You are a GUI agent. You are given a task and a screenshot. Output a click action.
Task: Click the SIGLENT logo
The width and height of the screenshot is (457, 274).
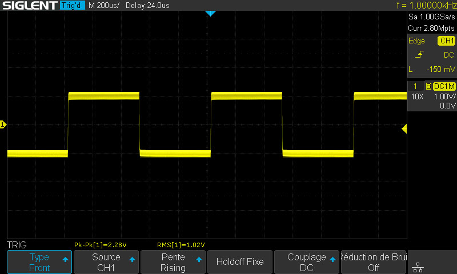30,5
